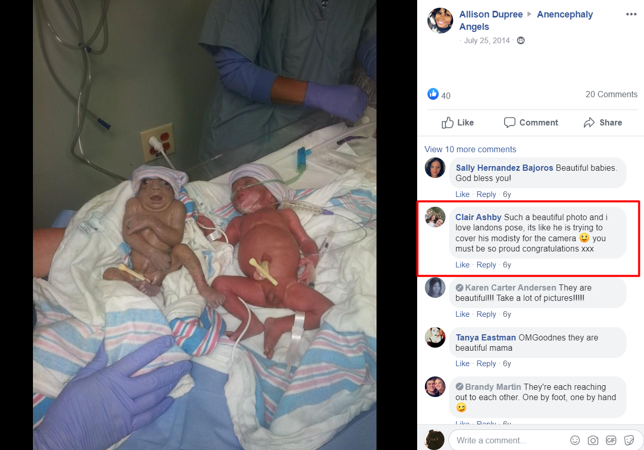The height and width of the screenshot is (450, 644).
Task: Attach a photo using camera icon
Action: coord(593,440)
